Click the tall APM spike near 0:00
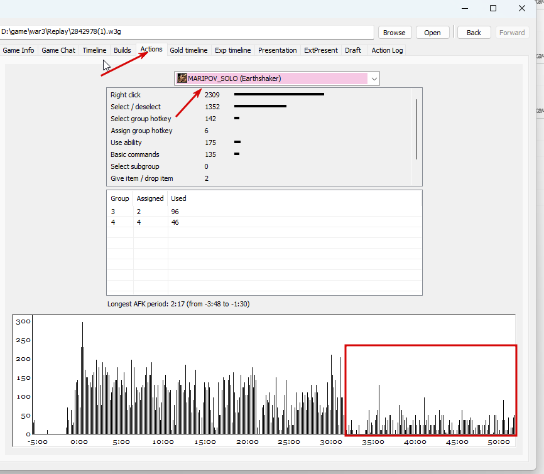This screenshot has height=474, width=544. 82,378
